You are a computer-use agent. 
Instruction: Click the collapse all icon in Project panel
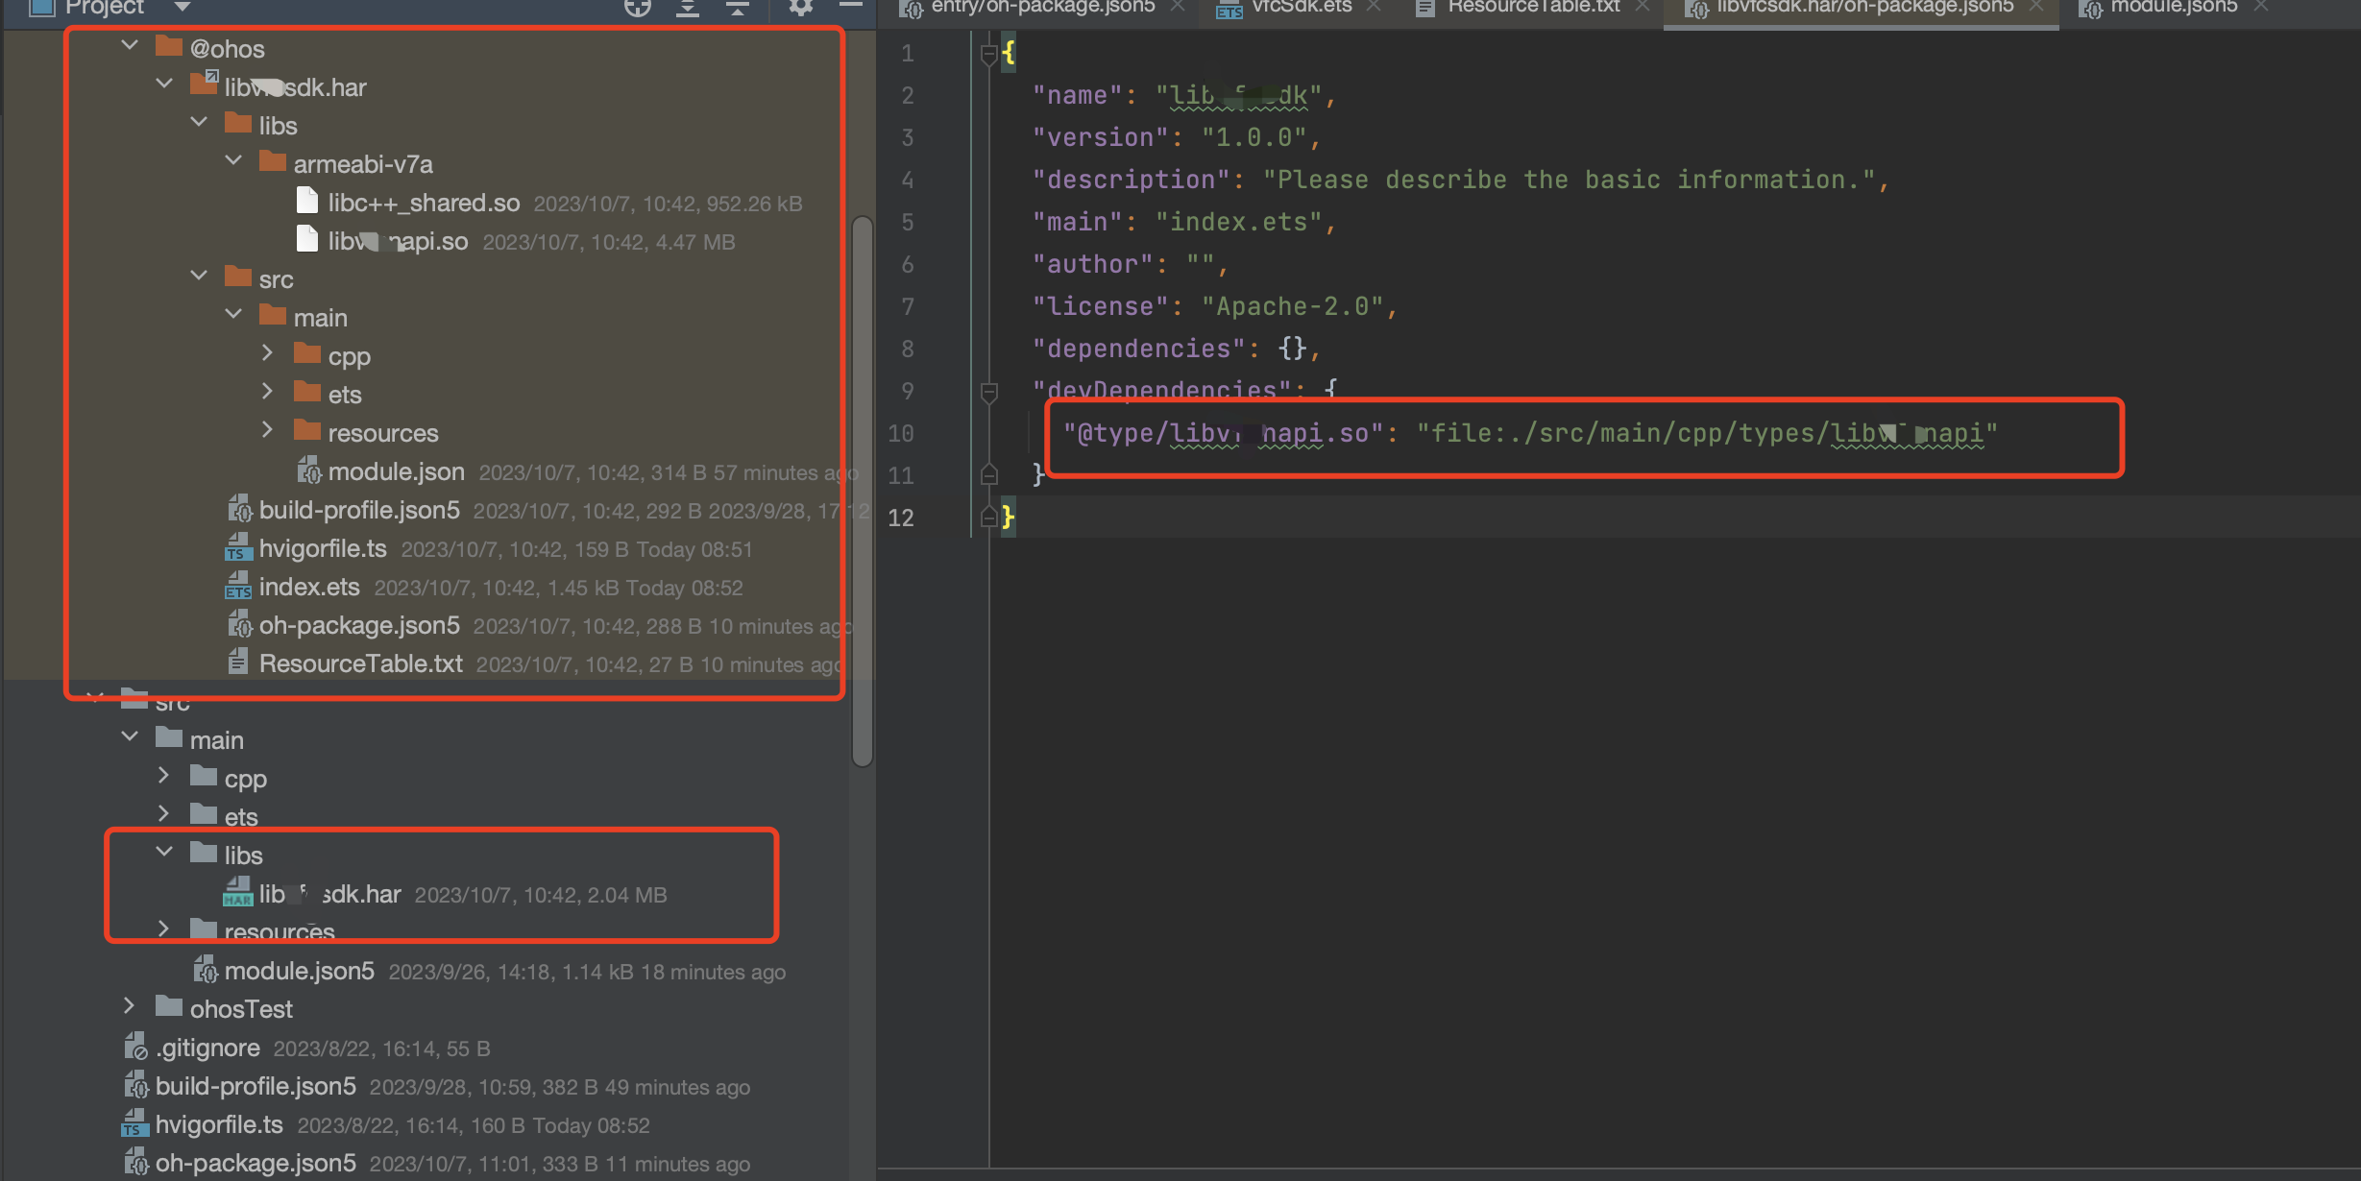coord(738,8)
